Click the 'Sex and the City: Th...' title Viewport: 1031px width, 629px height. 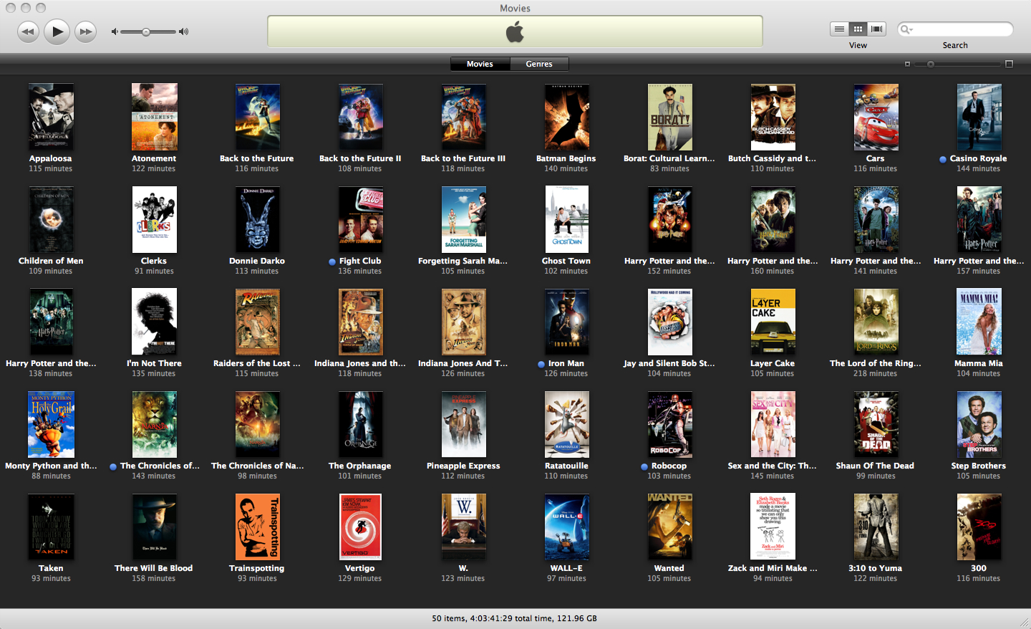tap(773, 466)
